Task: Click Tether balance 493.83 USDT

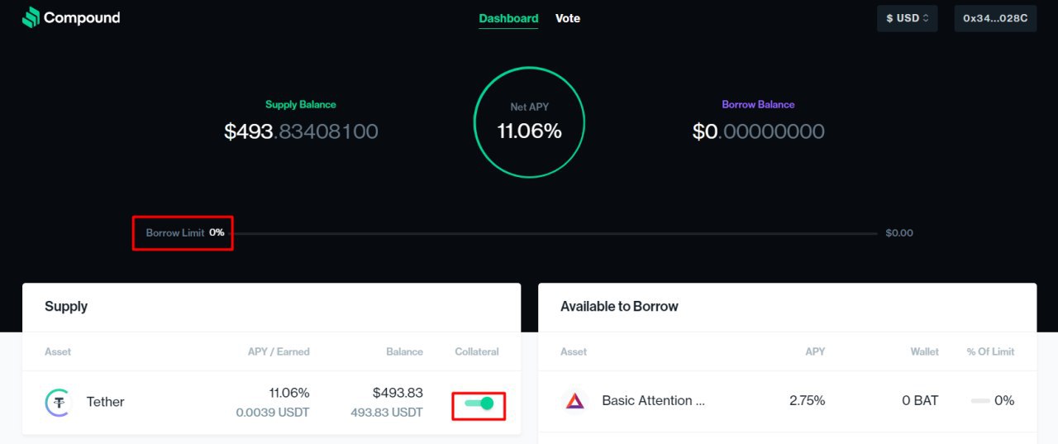Action: point(387,413)
